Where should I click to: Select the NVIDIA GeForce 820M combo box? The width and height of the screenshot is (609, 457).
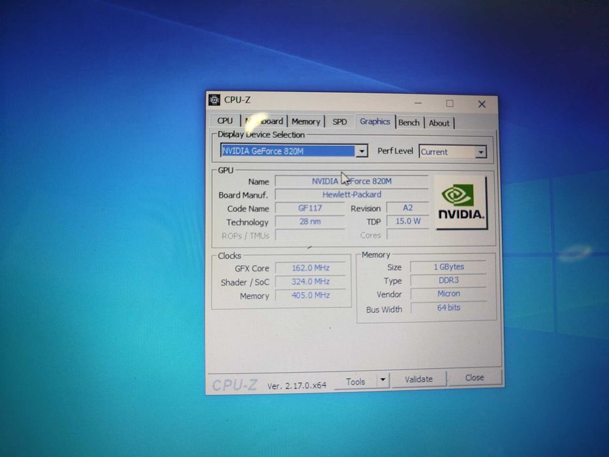294,151
